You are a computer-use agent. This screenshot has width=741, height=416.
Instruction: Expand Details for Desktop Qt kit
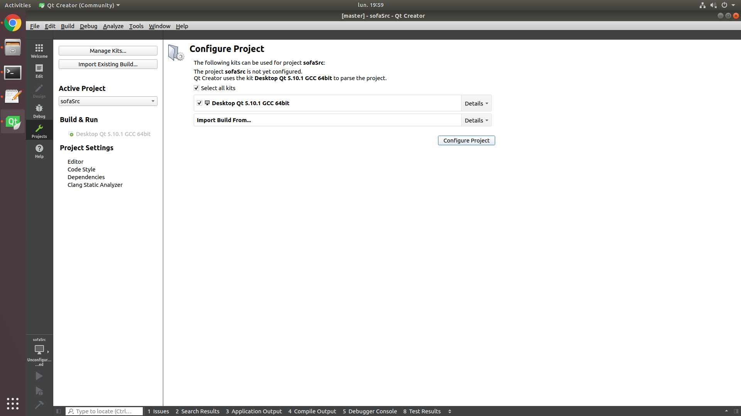[476, 103]
